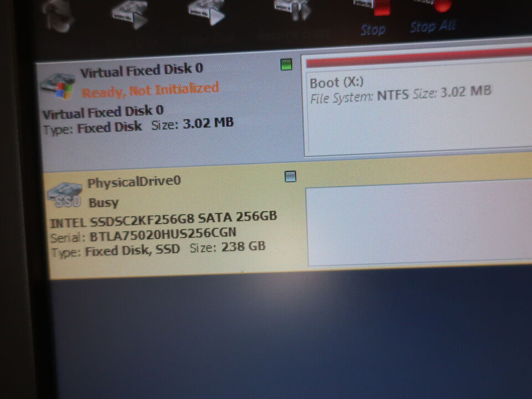Click the empty partition area of PhysicalDrive0
Screen dimensions: 532x399
point(416,224)
